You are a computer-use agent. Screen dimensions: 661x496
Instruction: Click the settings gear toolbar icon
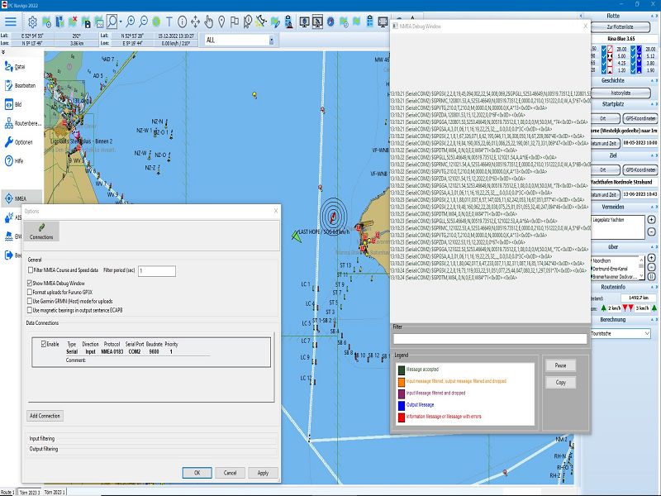[32, 21]
